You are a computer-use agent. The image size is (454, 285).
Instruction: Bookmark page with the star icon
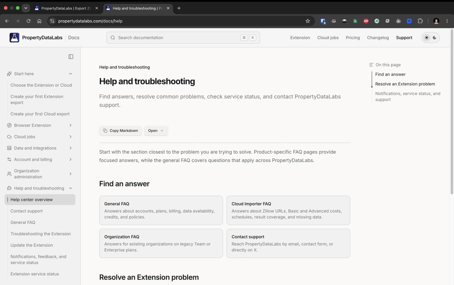coord(308,21)
